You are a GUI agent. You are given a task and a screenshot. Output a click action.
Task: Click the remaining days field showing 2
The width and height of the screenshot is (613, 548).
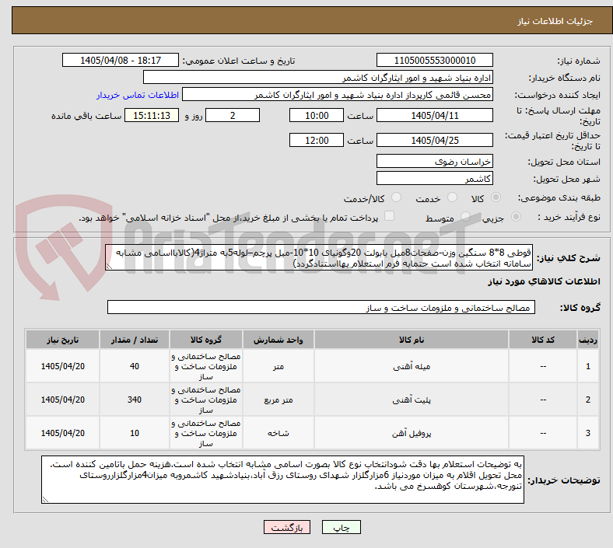pos(233,115)
